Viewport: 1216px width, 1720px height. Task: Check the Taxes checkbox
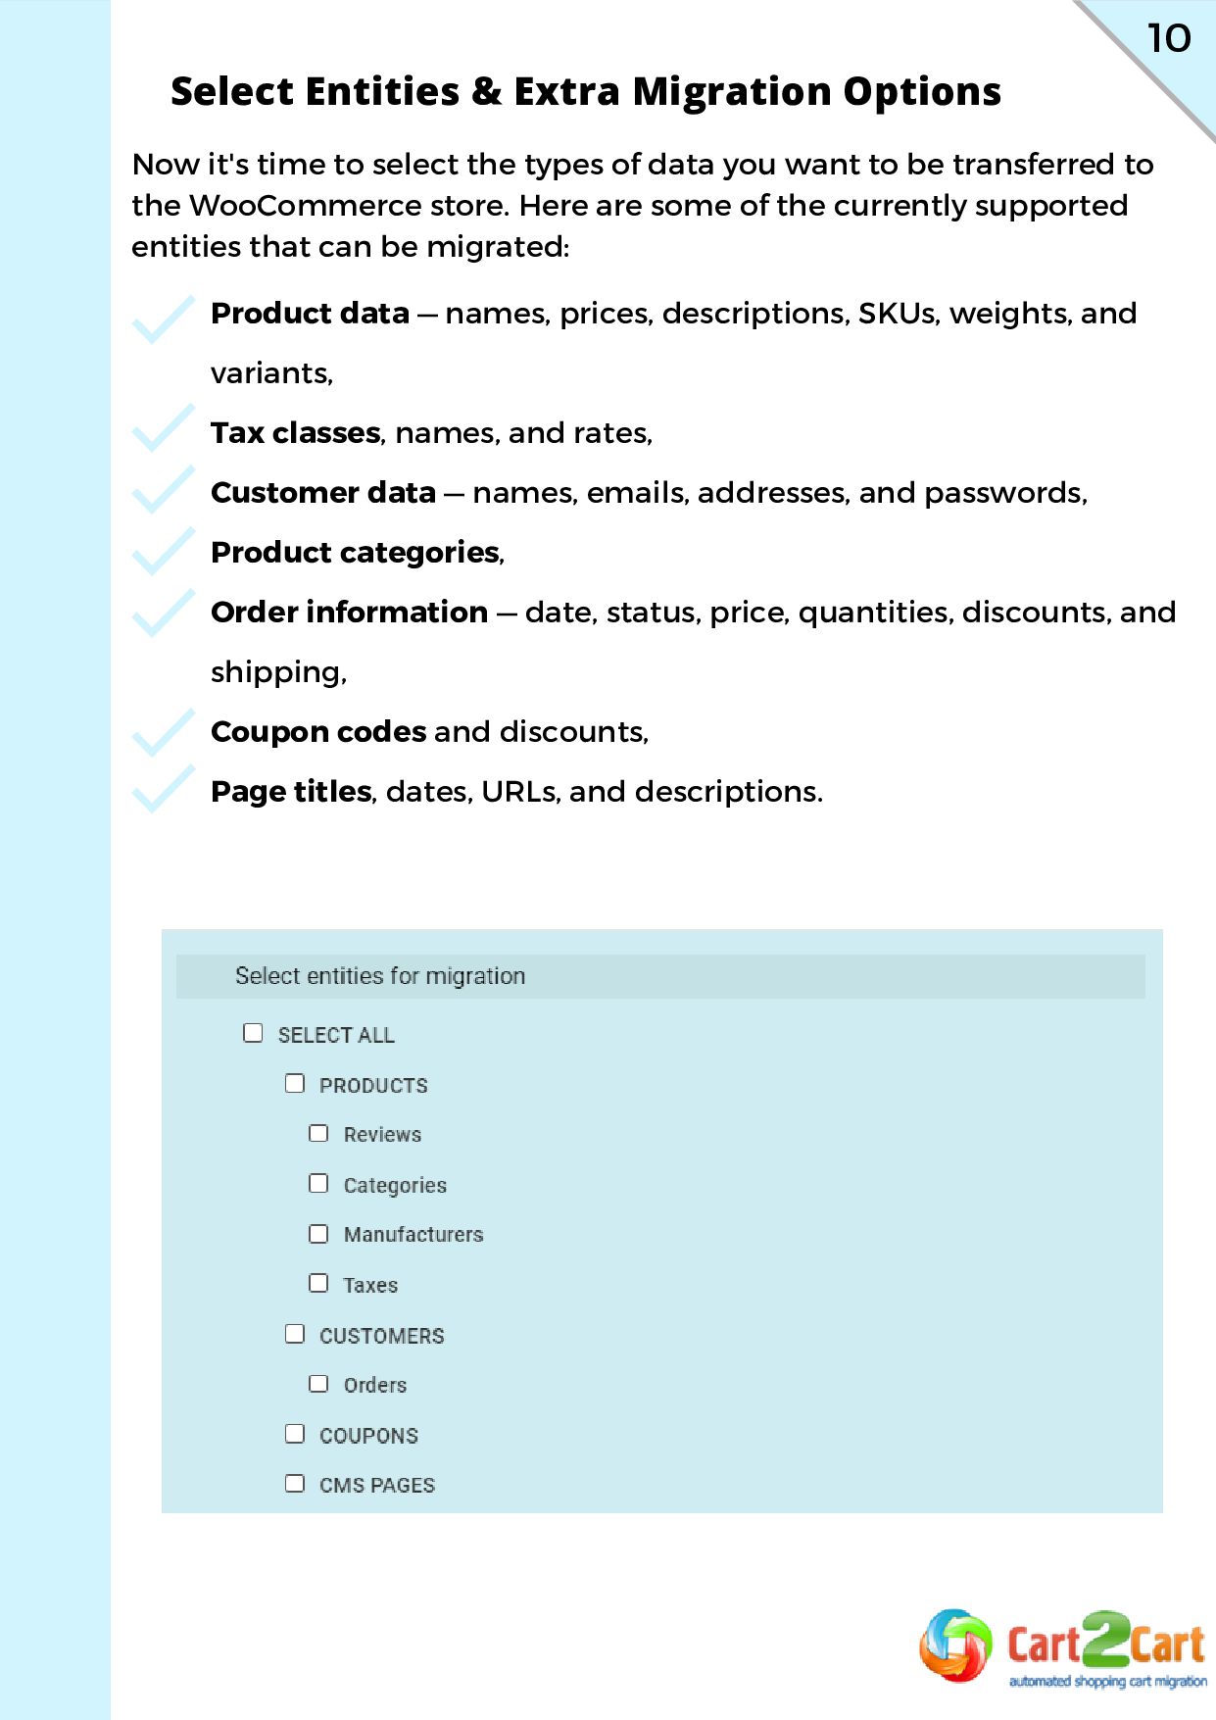pos(318,1283)
